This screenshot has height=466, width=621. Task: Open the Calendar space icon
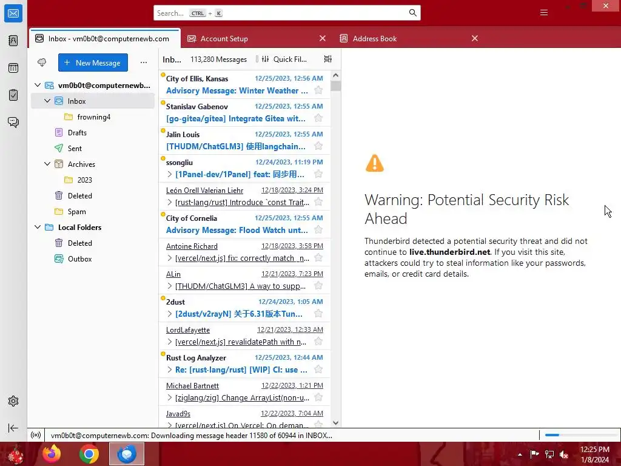(13, 68)
